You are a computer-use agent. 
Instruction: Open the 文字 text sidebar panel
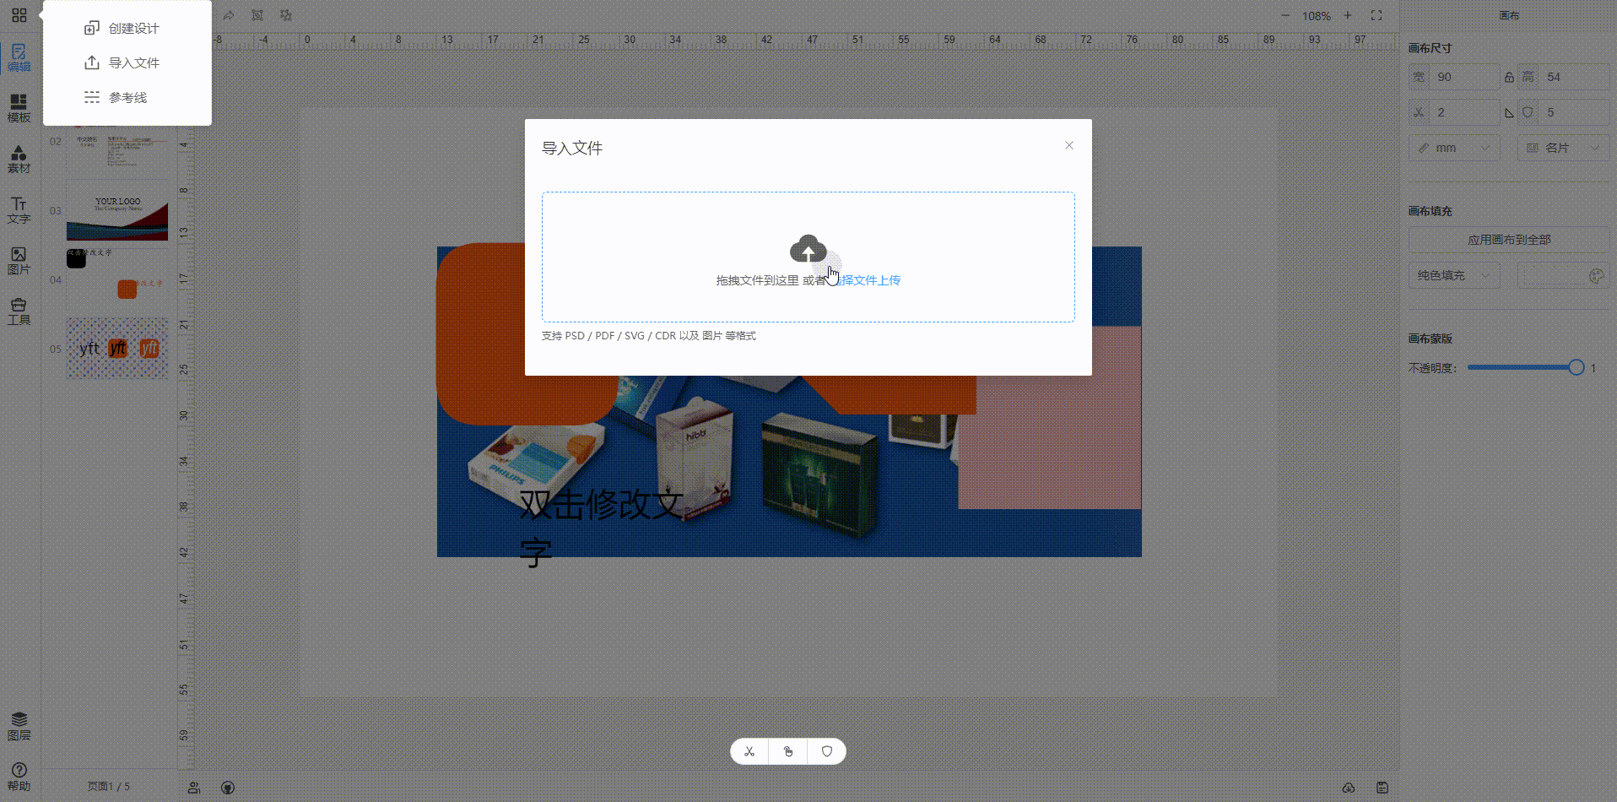(19, 209)
